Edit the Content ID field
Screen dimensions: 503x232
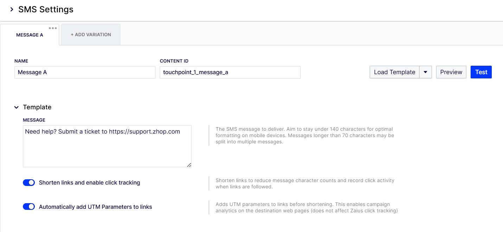tap(230, 72)
